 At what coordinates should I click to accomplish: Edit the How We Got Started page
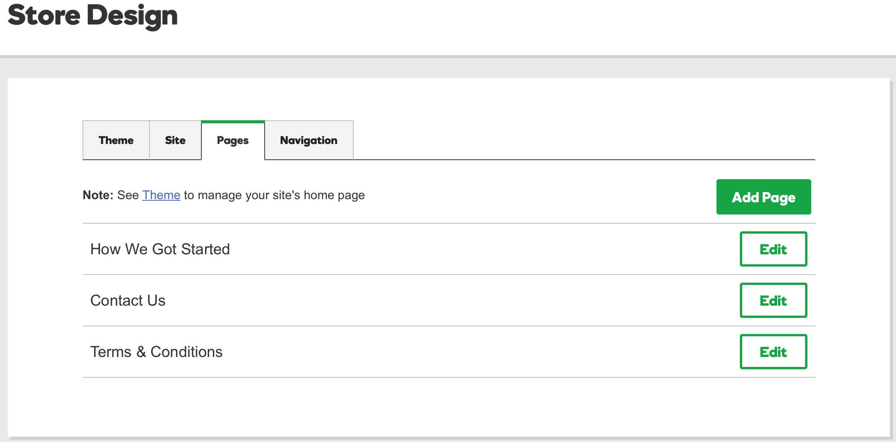(773, 249)
